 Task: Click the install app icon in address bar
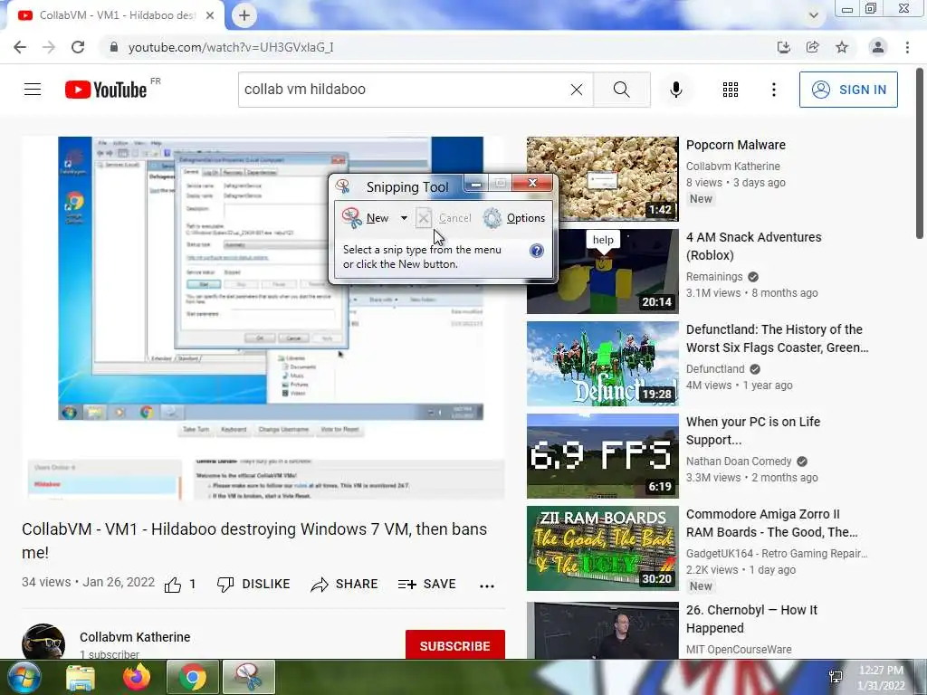(x=783, y=47)
